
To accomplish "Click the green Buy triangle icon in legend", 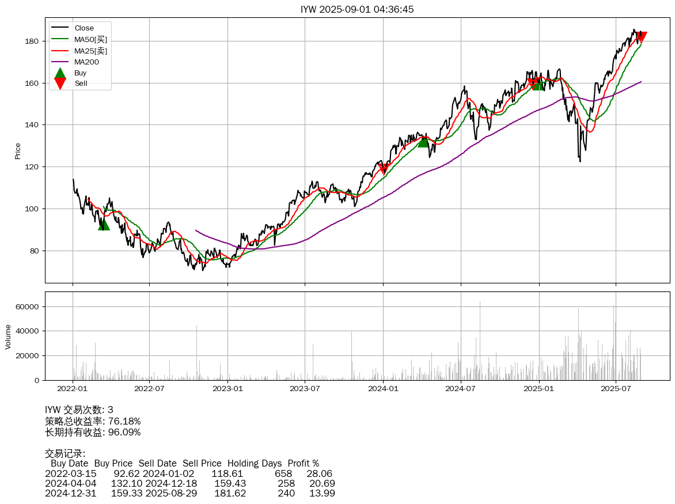I will [x=60, y=73].
